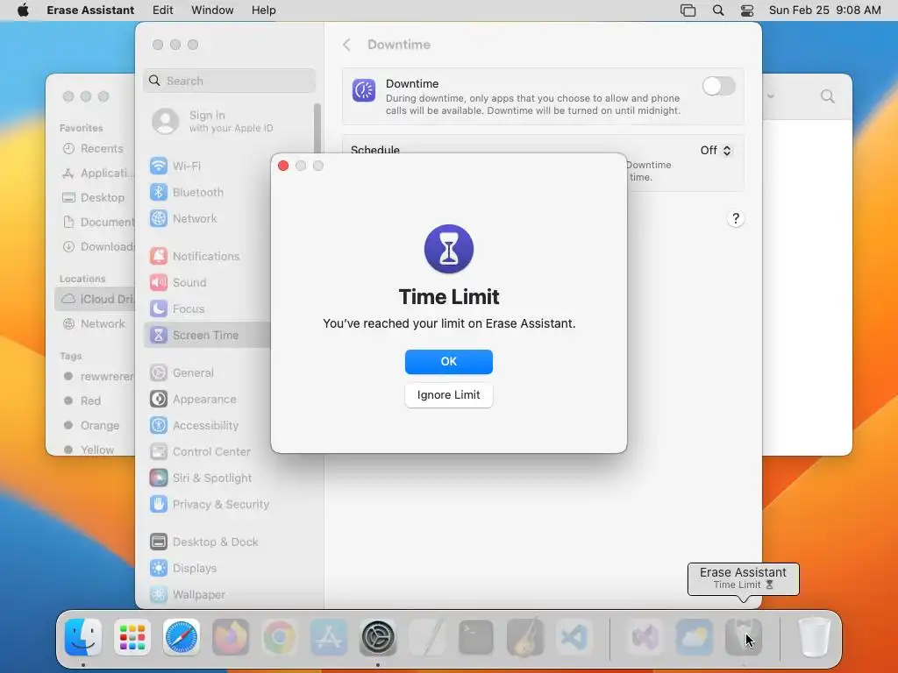Open the Window menu
Image resolution: width=898 pixels, height=673 pixels.
[x=212, y=11]
